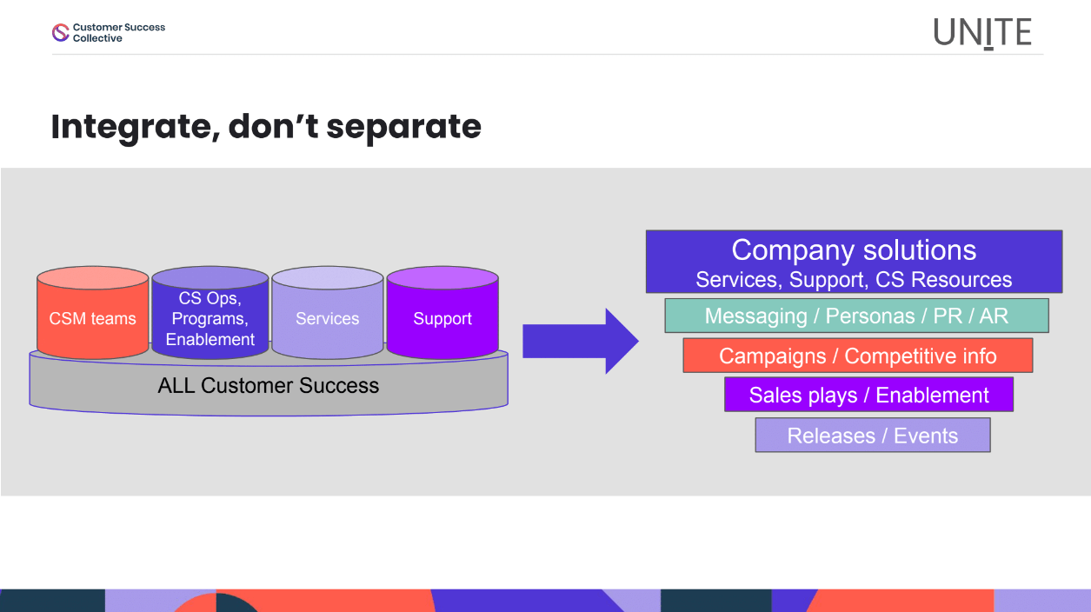The width and height of the screenshot is (1091, 612).
Task: Click the leftmost dark navy footer block
Action: pyautogui.click(x=52, y=601)
